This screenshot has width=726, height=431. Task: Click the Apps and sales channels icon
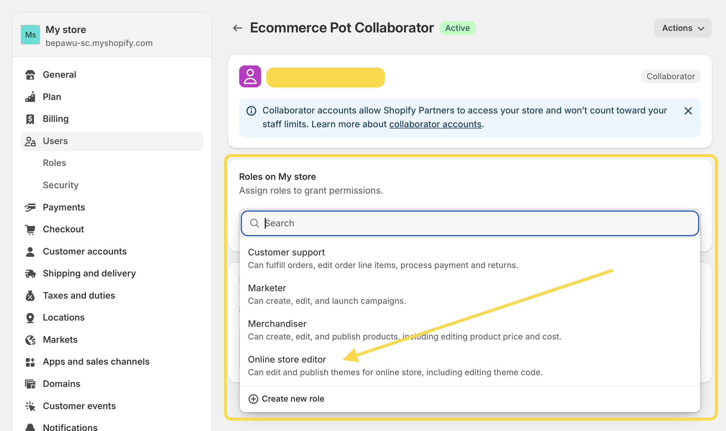pos(30,362)
